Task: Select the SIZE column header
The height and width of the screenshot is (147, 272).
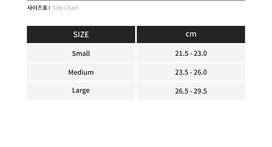Action: pyautogui.click(x=81, y=34)
